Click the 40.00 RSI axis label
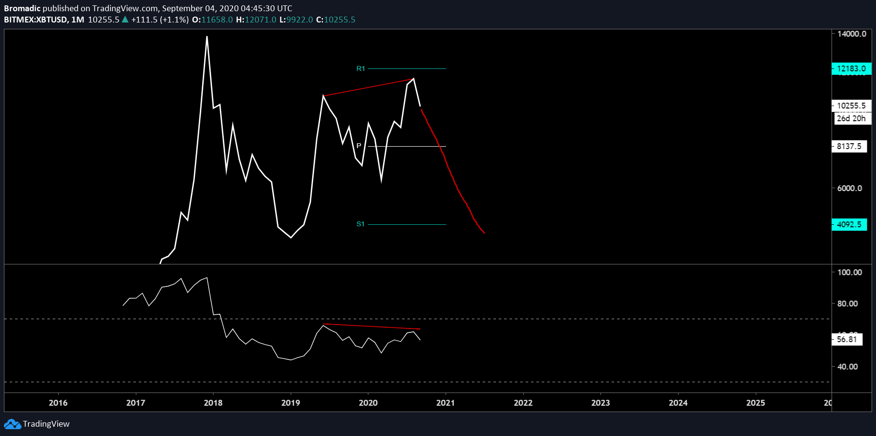Viewport: 876px width, 436px height. [848, 367]
